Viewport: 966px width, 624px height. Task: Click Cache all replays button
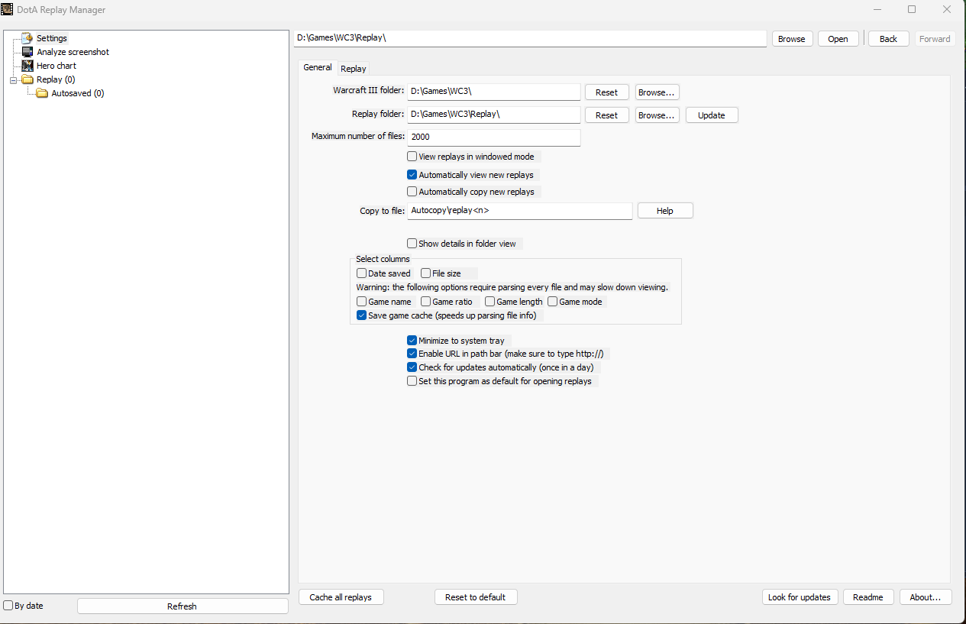point(341,597)
